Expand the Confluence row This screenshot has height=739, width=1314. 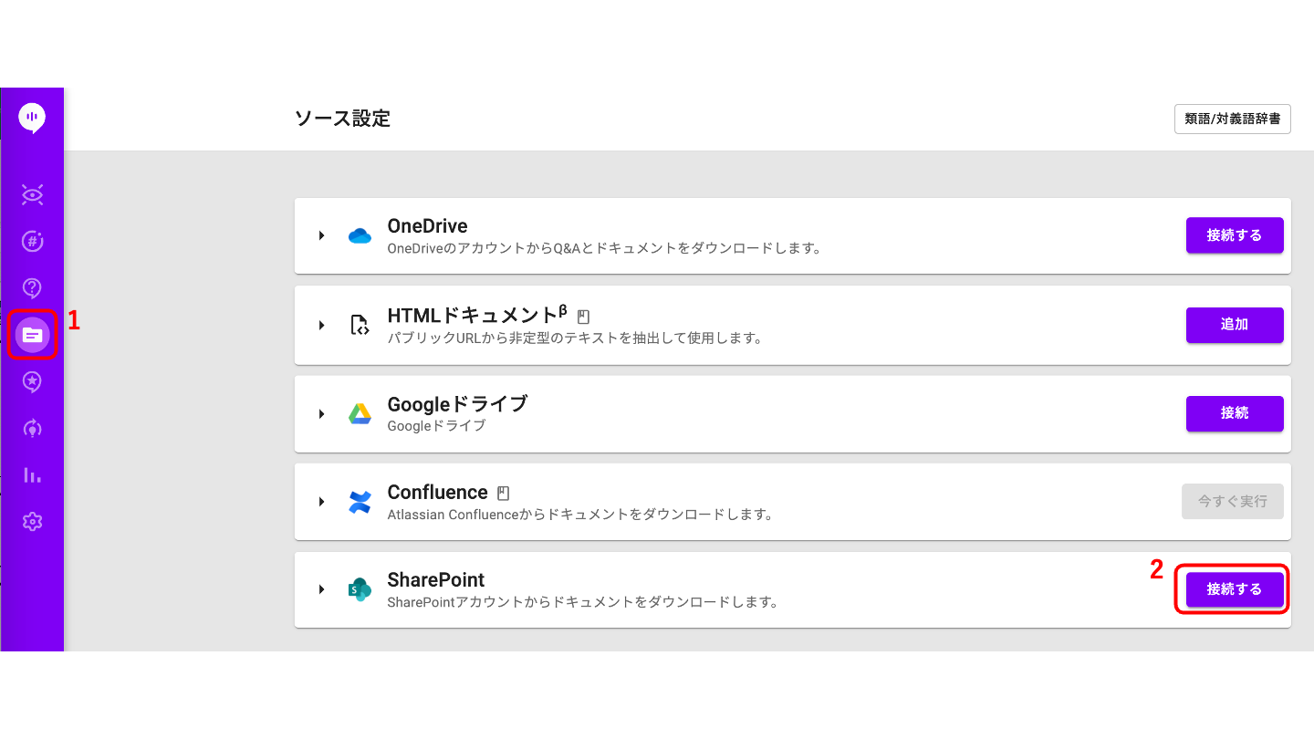click(321, 502)
